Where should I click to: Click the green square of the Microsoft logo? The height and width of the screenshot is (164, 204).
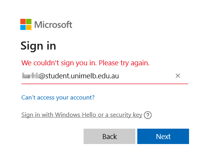point(29,22)
